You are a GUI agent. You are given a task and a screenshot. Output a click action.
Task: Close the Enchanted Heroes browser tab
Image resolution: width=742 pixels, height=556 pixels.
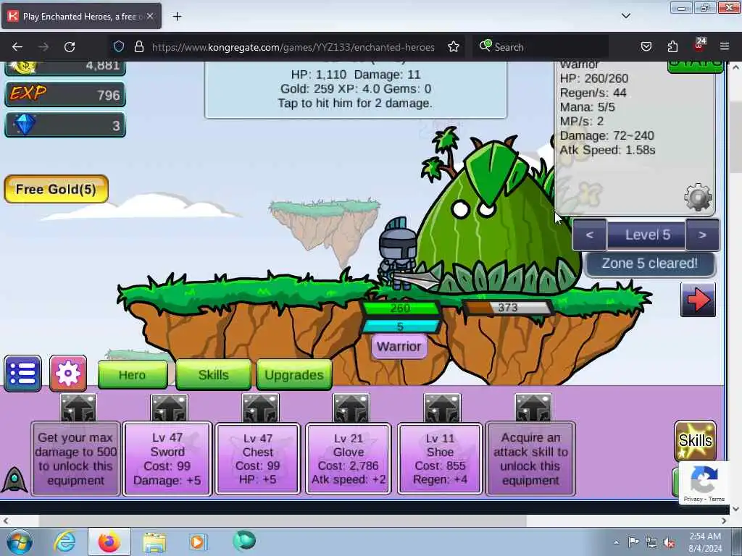(150, 16)
